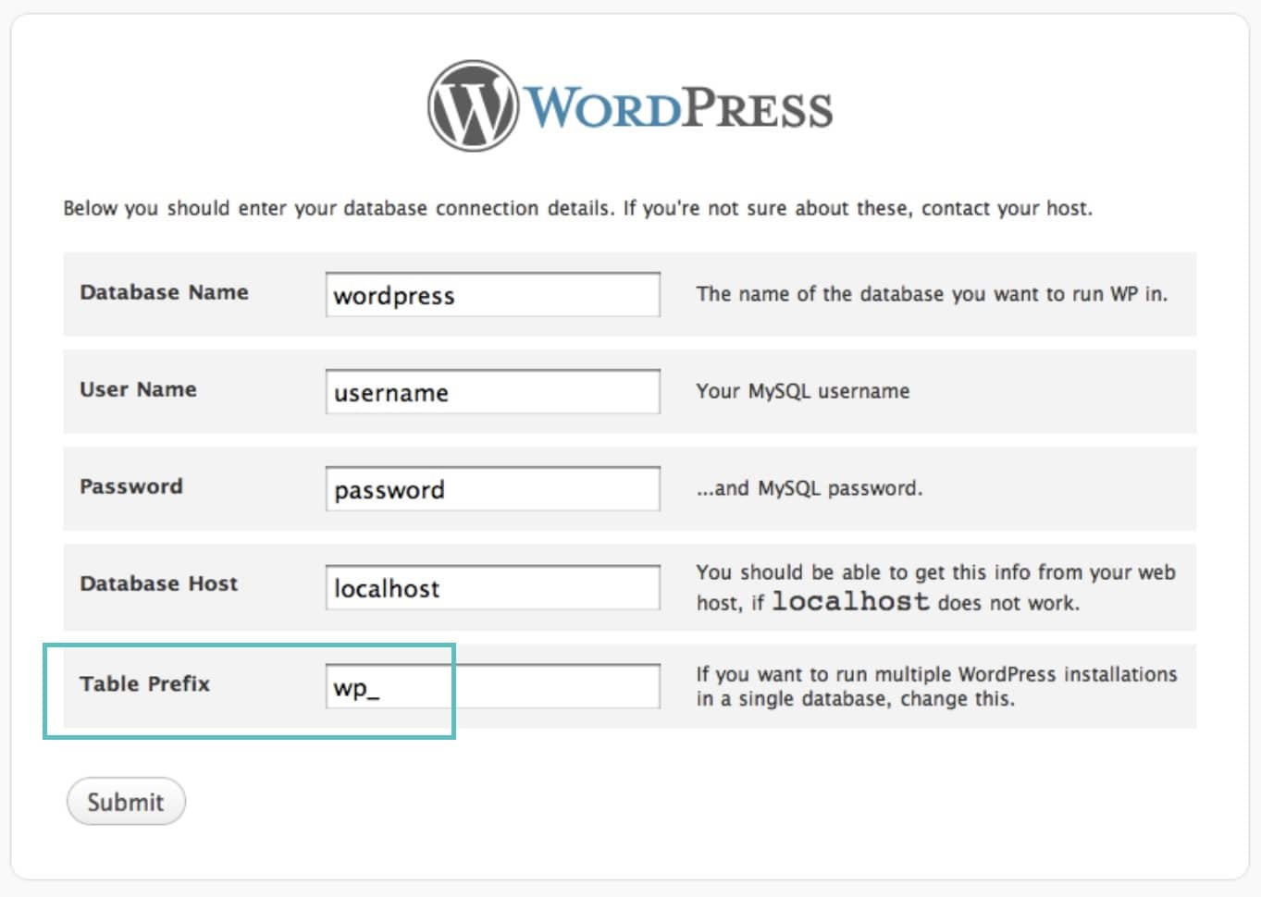Click the 'Your MySQL username' helper text
The height and width of the screenshot is (897, 1261).
tap(801, 391)
